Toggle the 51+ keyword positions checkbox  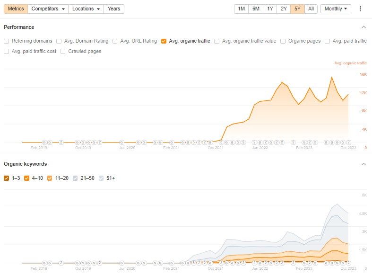(x=101, y=178)
